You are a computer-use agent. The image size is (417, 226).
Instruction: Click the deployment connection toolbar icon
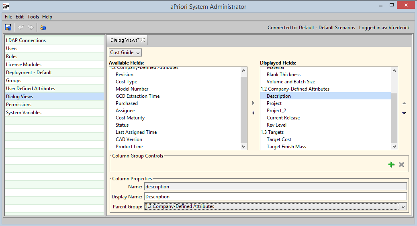(43, 27)
